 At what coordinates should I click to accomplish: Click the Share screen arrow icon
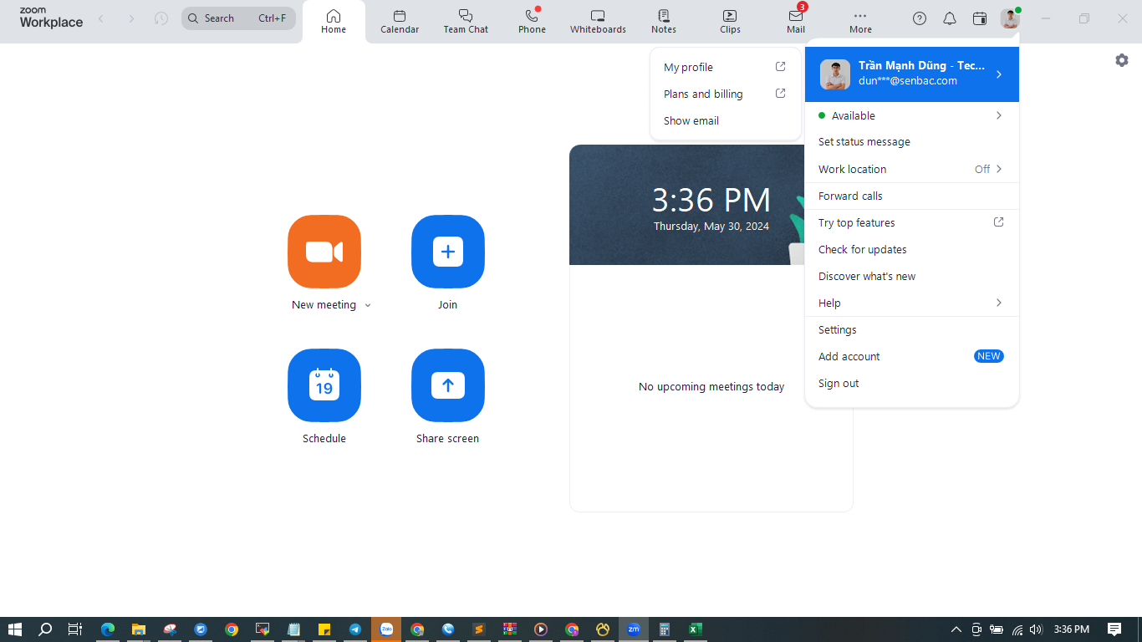pos(447,385)
